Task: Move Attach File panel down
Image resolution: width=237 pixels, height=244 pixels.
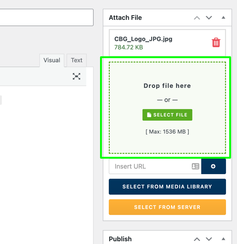Action: pyautogui.click(x=209, y=18)
